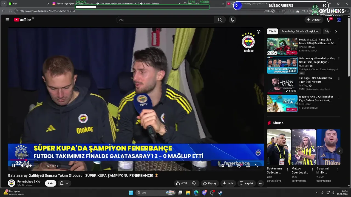This screenshot has height=197, width=351.
Task: Open options for 5 aşamalı kimlik short
Action: coord(337,170)
